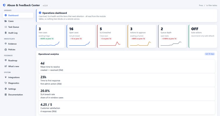The width and height of the screenshot is (220, 116).
Task: Click the '+5 vs prev 7d' badge
Action: click(106, 39)
